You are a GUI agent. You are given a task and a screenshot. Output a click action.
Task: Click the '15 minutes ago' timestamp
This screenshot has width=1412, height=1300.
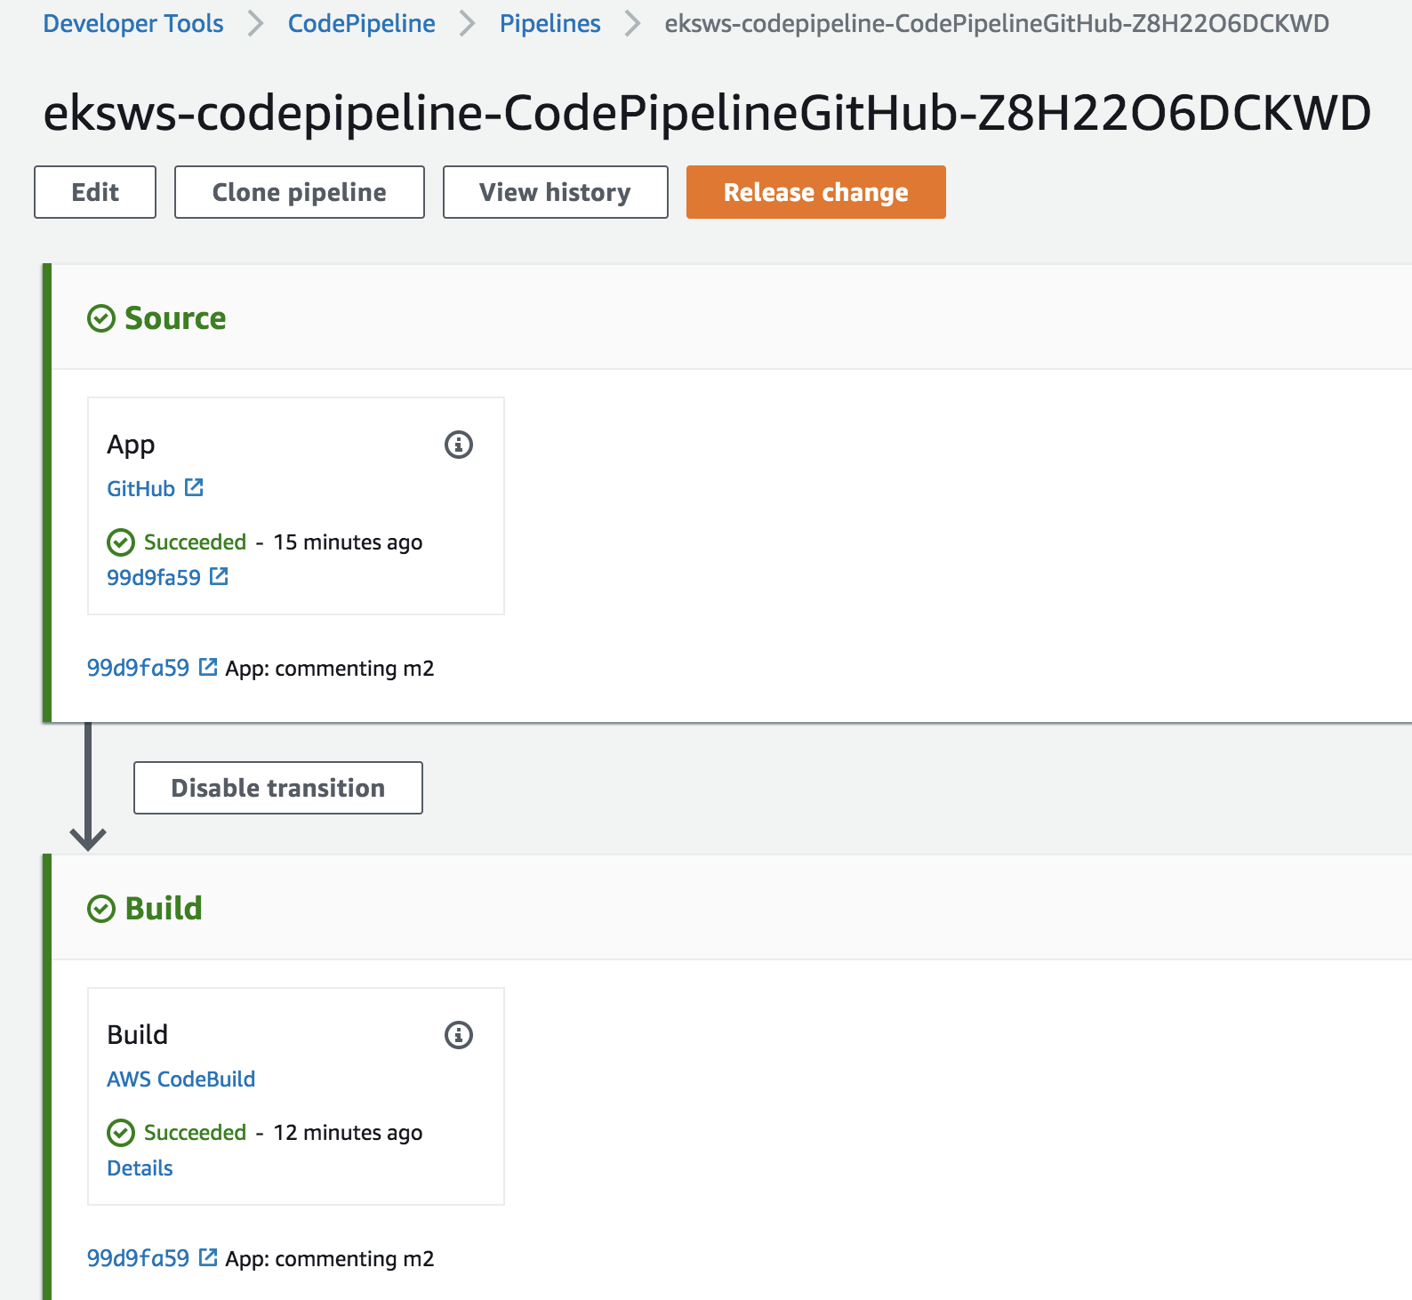(x=348, y=542)
